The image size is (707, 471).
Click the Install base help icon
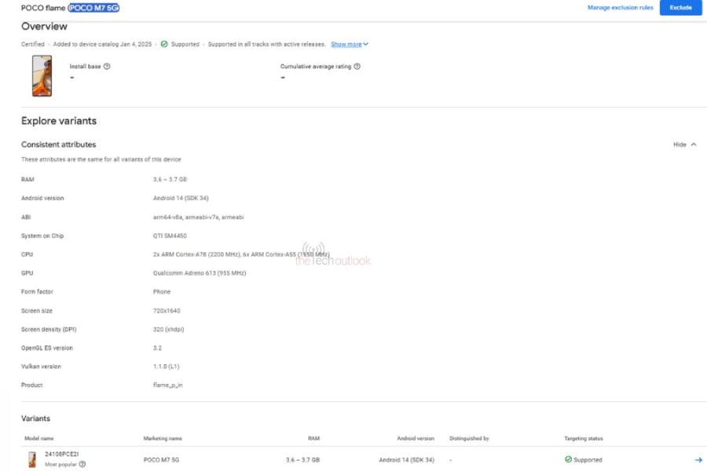point(107,67)
